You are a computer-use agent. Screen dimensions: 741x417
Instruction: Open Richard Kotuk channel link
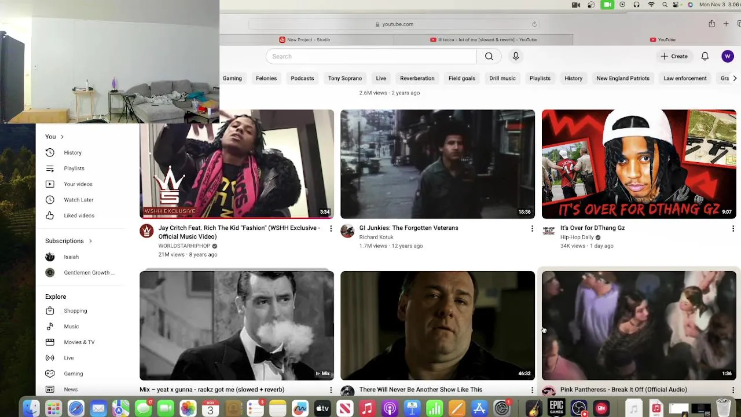(x=376, y=237)
